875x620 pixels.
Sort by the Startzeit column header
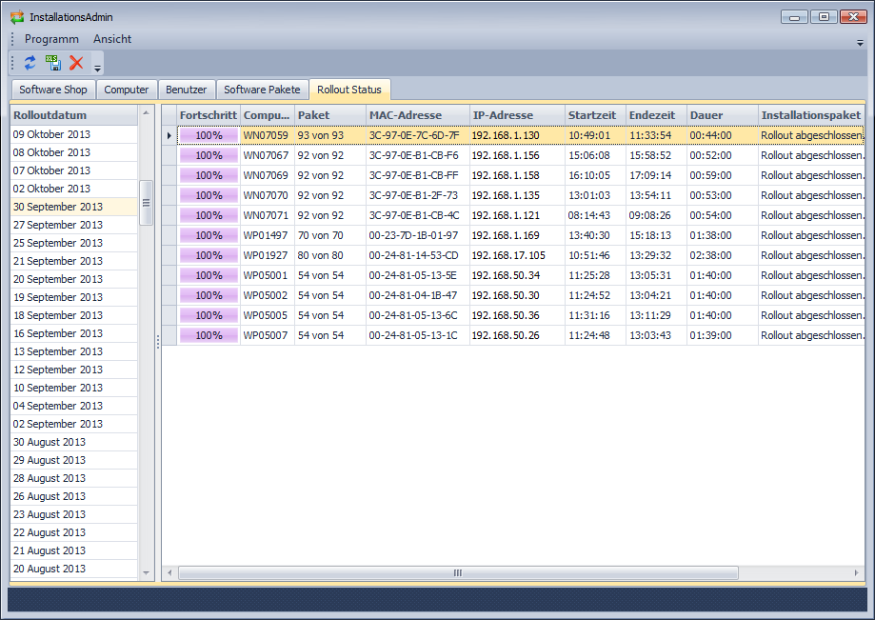coord(594,115)
